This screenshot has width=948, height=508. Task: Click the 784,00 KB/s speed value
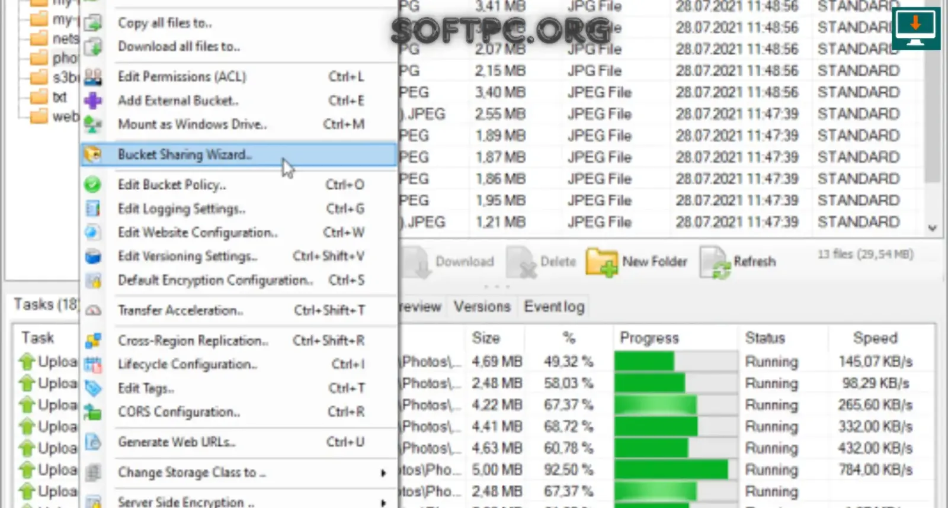pos(875,470)
